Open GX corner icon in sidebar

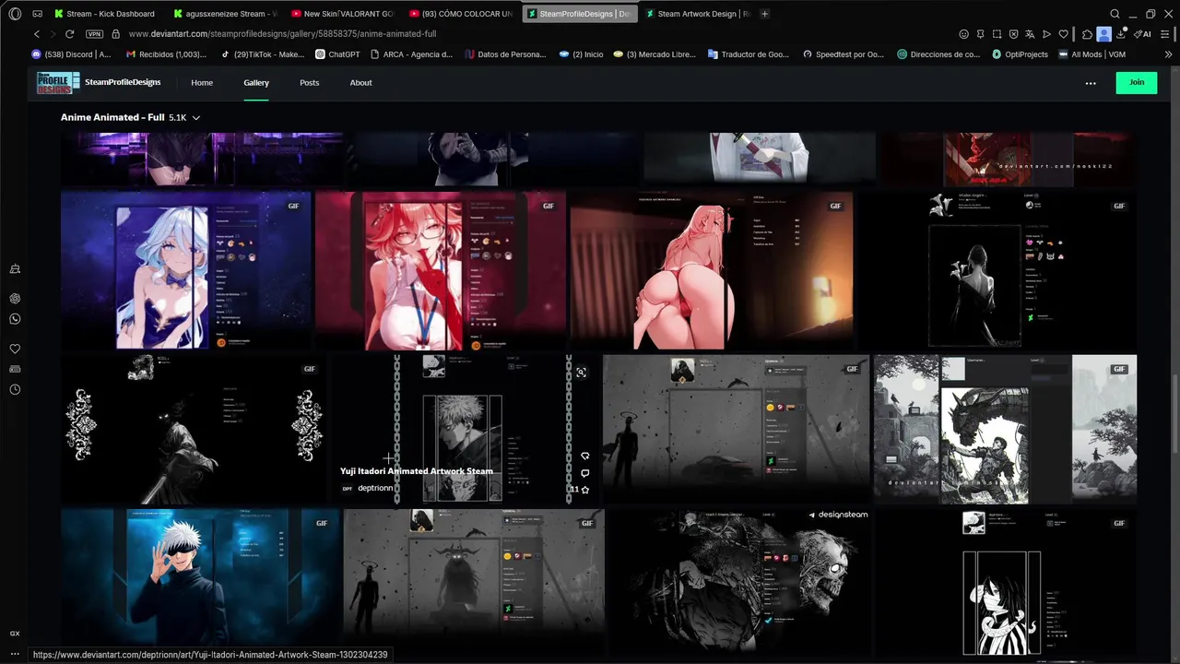coord(15,634)
